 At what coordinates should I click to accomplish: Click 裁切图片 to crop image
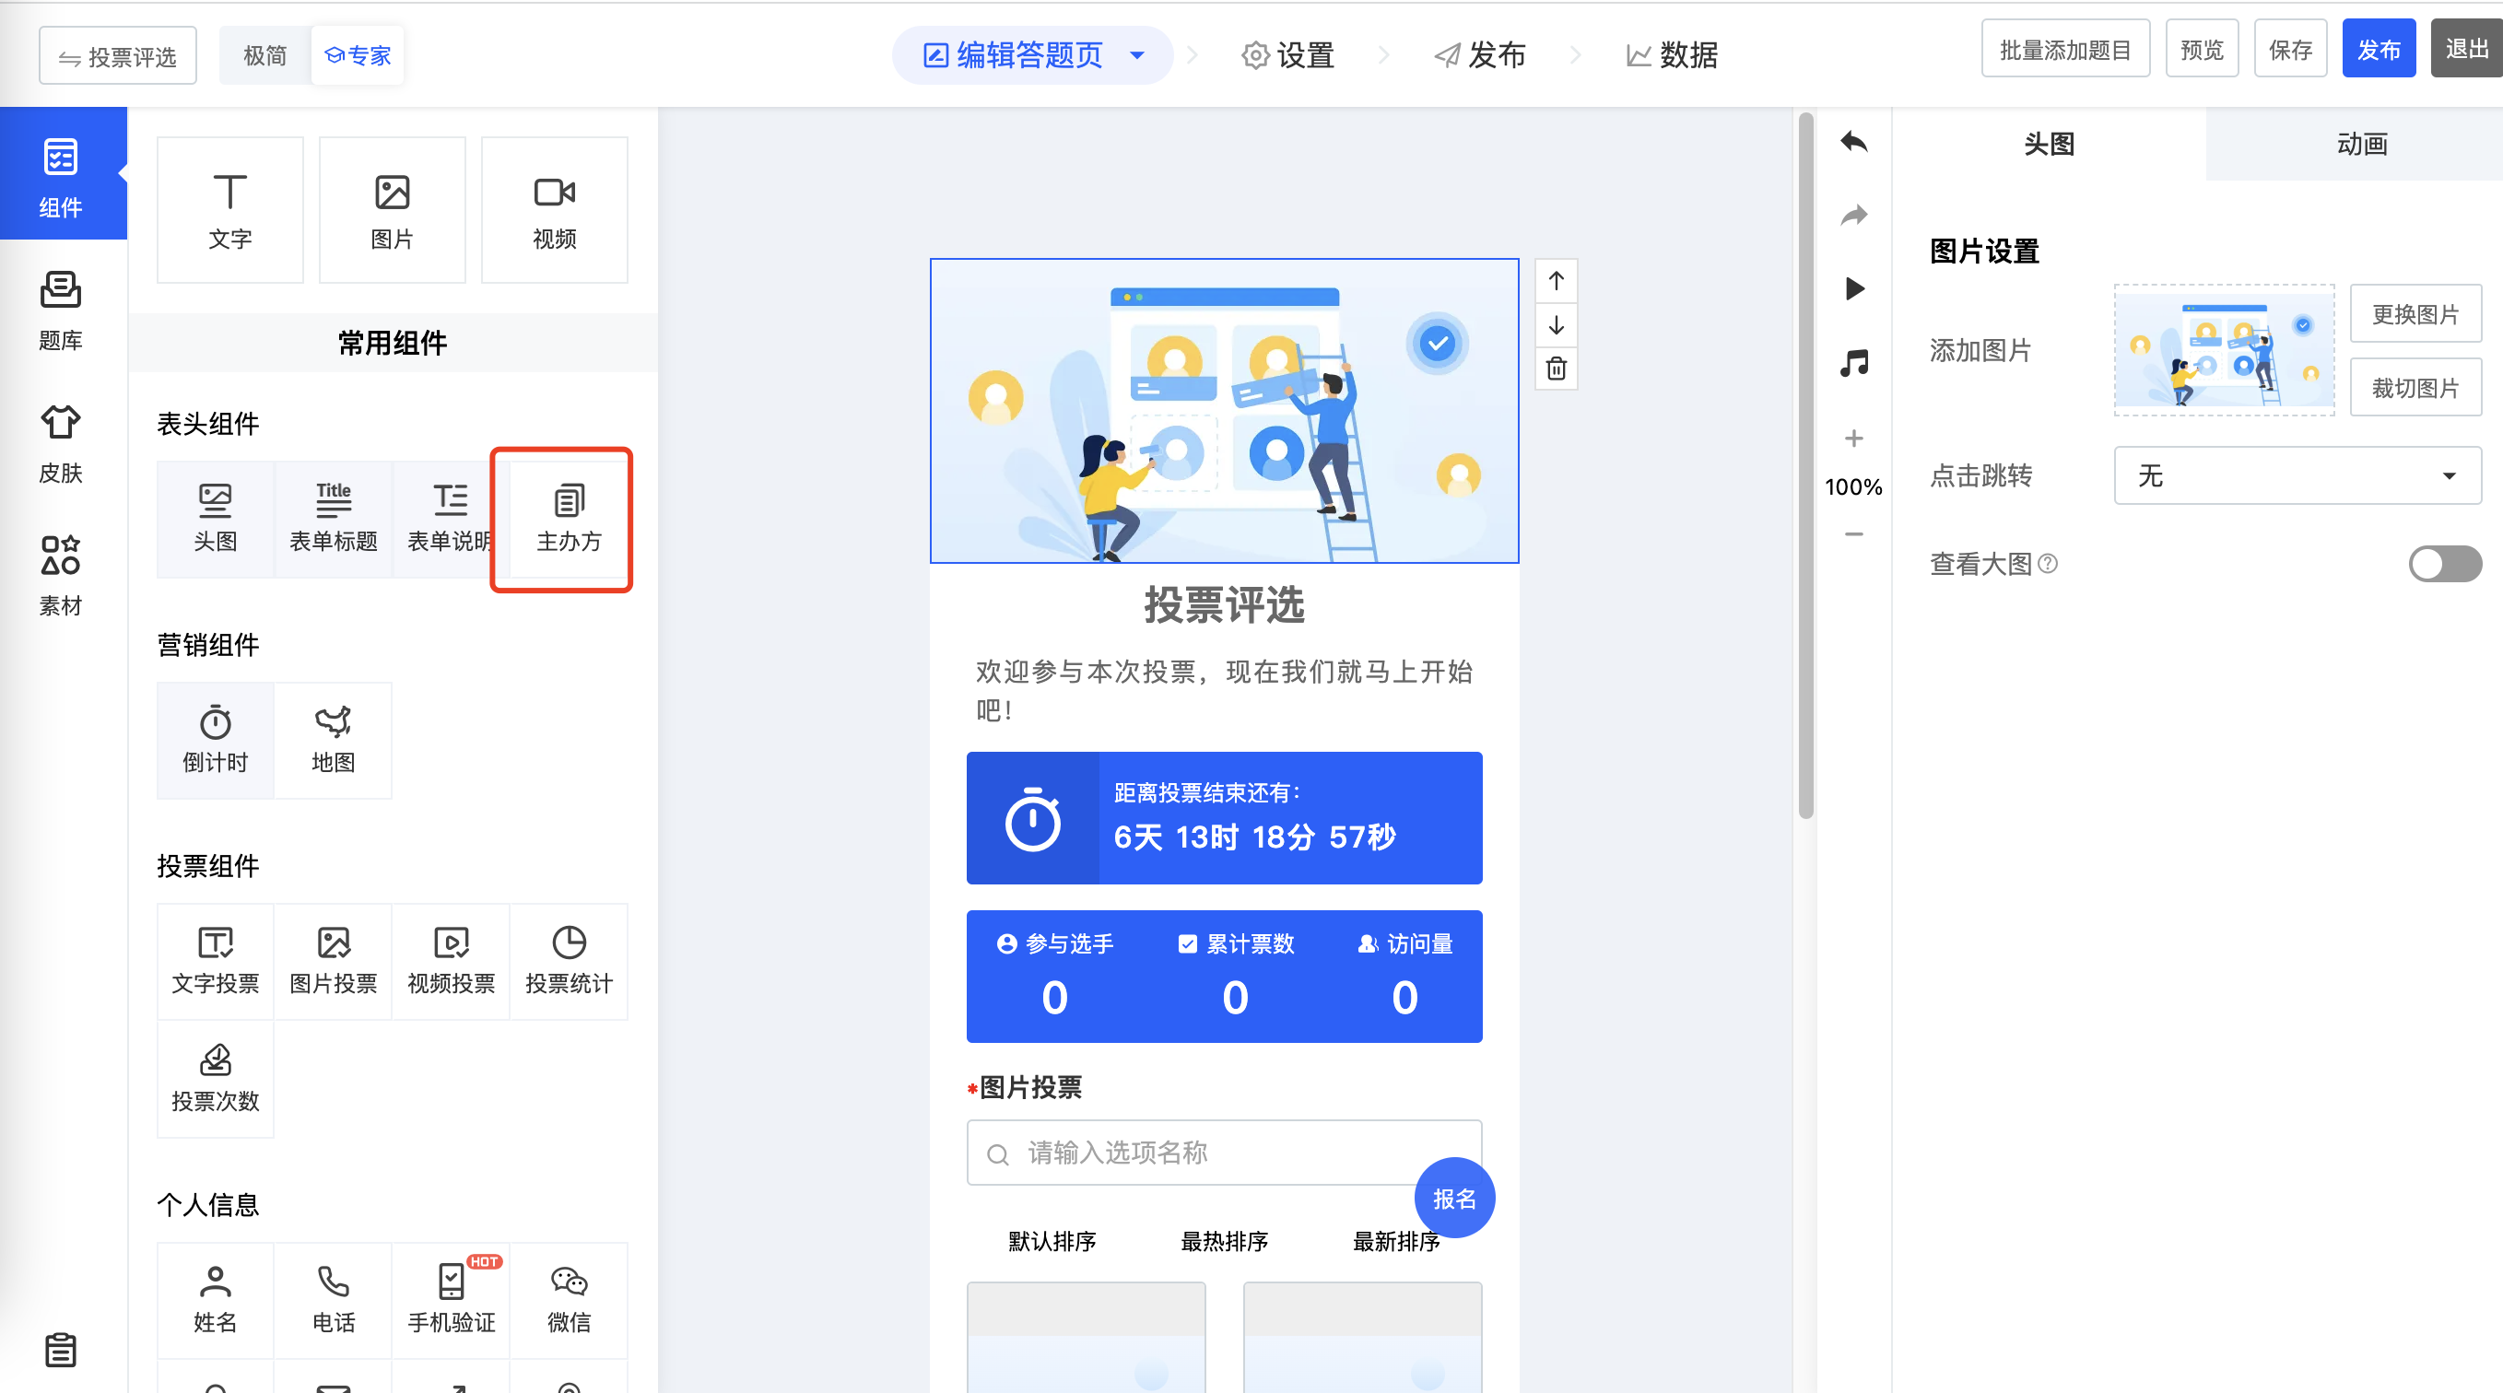pos(2415,388)
